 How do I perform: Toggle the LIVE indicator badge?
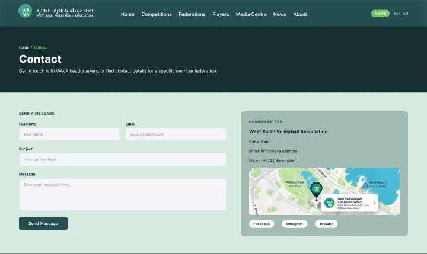(x=380, y=14)
